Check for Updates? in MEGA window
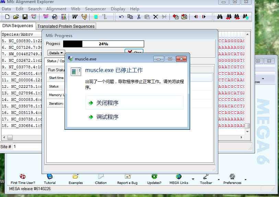Screen dimensions: 279x197 click(x=154, y=179)
